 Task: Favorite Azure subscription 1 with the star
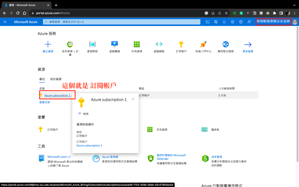(x=133, y=99)
